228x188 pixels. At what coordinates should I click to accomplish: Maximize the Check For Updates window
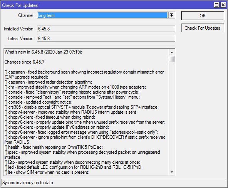[x=217, y=5]
